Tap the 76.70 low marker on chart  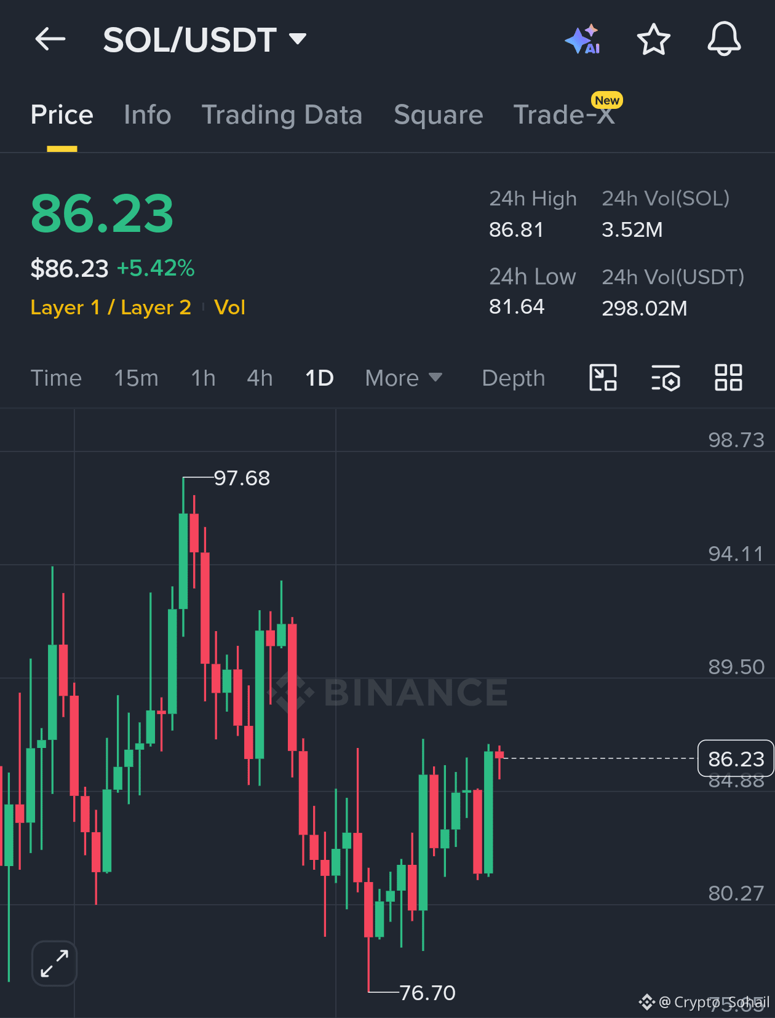427,992
